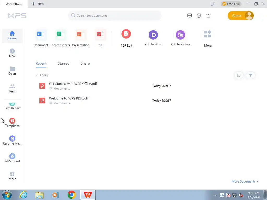The image size is (267, 200).
Task: Open Welcome to WPS PDF.pdf
Action: (69, 98)
